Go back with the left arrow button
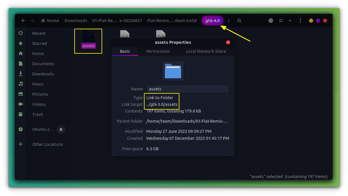This screenshot has width=348, height=196. click(x=23, y=21)
